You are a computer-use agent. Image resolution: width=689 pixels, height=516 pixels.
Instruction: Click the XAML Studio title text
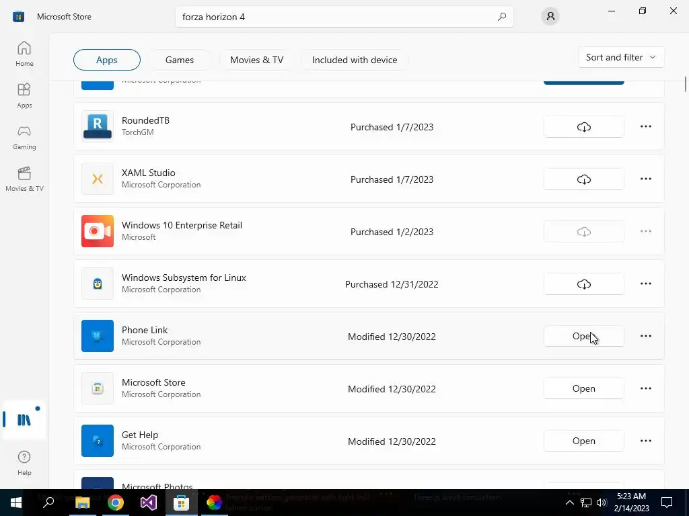tap(149, 173)
